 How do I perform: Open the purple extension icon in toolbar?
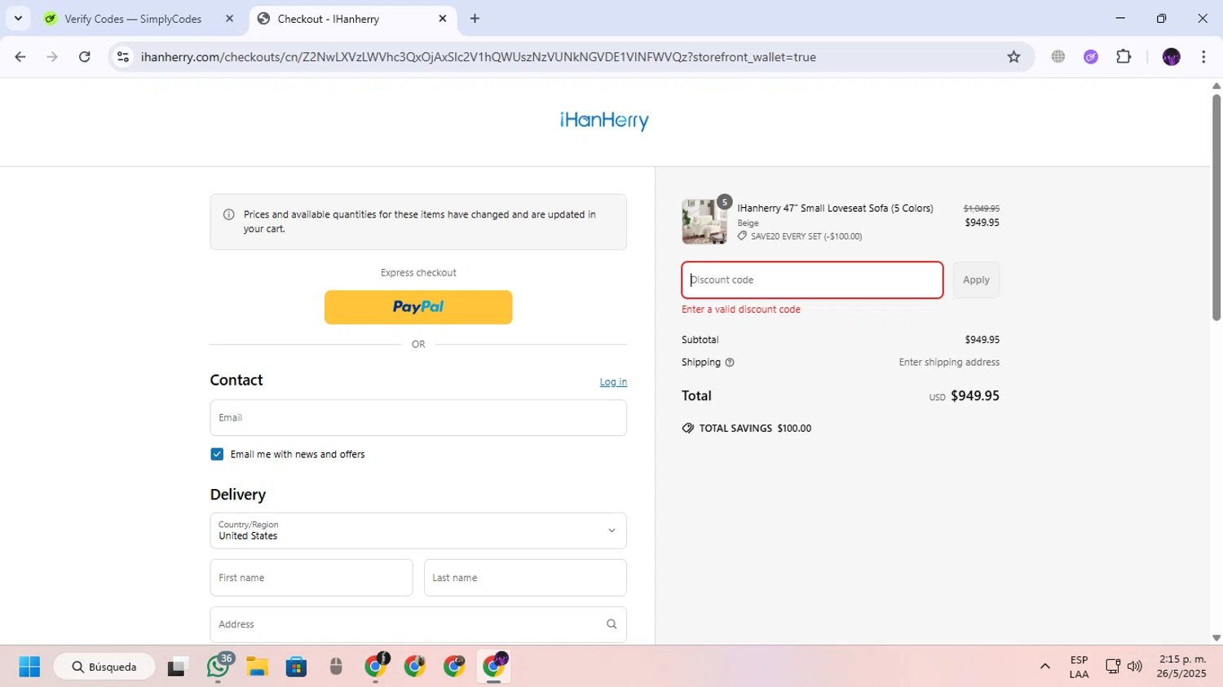pyautogui.click(x=1091, y=57)
